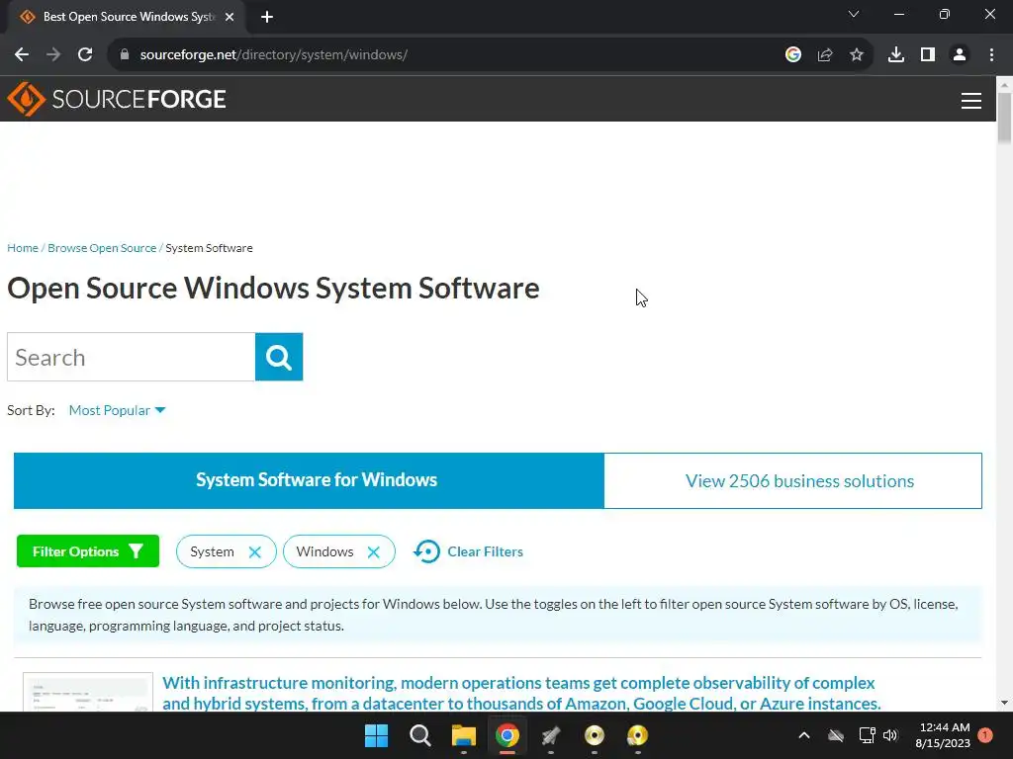Show hidden system tray icons
Viewport: 1013px width, 759px height.
(804, 735)
